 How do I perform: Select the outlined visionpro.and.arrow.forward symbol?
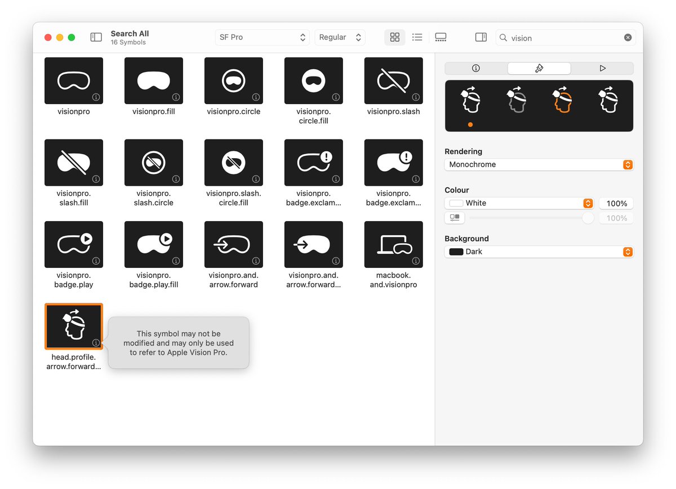(x=234, y=244)
